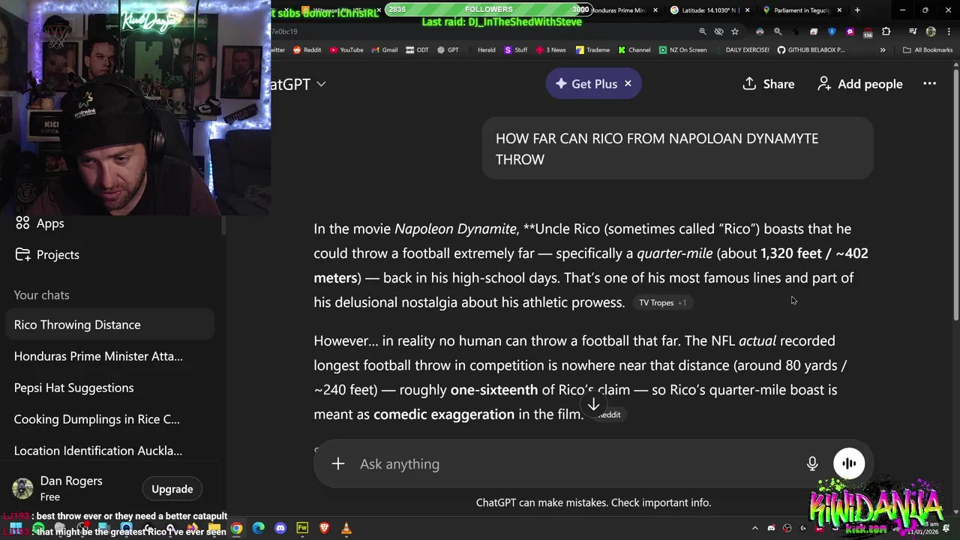The image size is (960, 540).
Task: Click the crossed-eye tracking icon in the address bar
Action: pyautogui.click(x=718, y=31)
